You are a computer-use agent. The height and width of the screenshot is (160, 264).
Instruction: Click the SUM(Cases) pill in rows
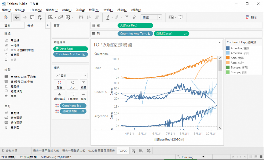click(x=171, y=34)
